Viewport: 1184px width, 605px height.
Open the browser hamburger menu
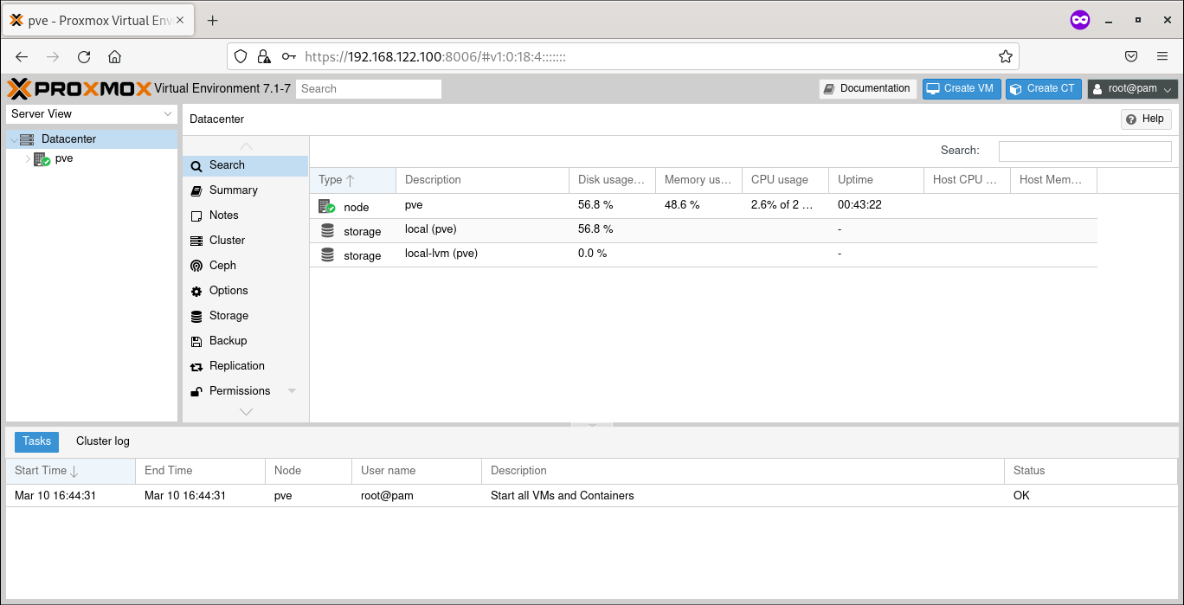pos(1162,56)
